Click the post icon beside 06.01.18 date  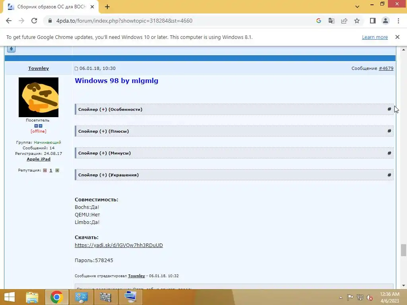(76, 68)
